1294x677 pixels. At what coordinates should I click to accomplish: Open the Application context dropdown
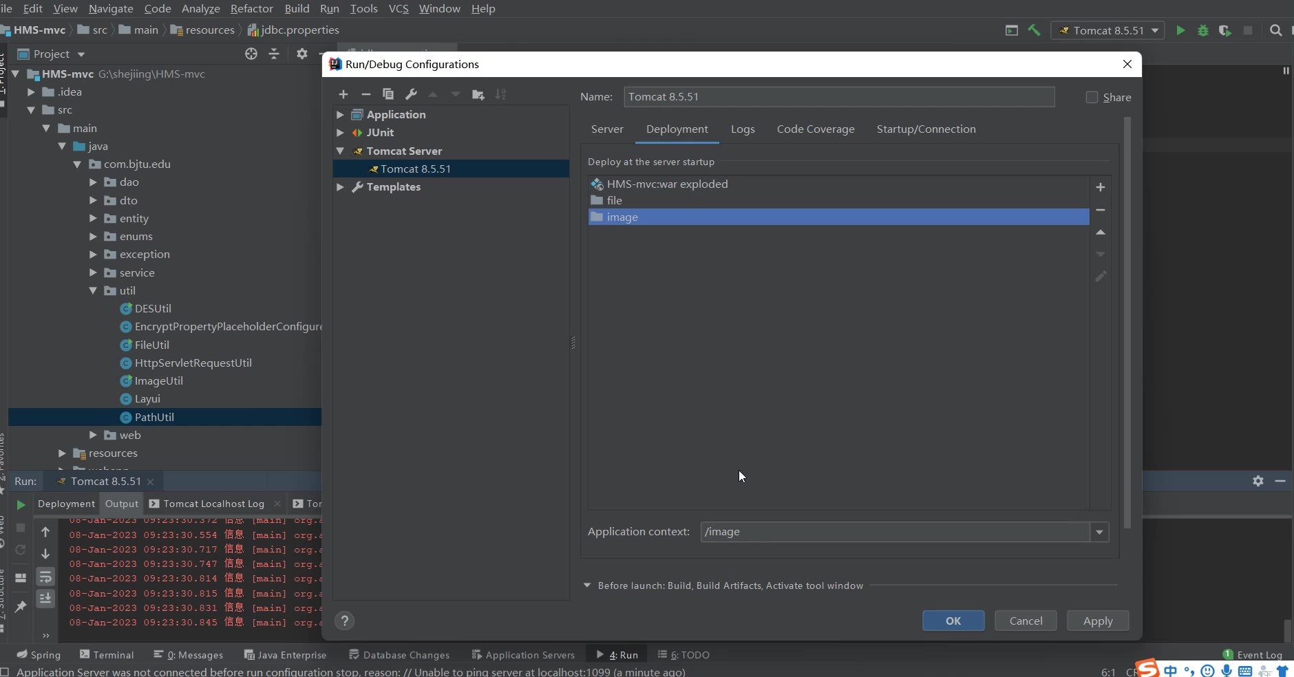(1099, 532)
